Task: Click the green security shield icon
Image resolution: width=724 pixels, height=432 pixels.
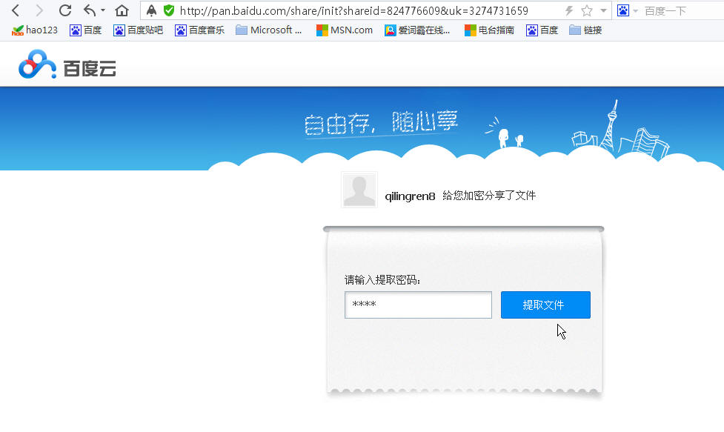Action: [169, 10]
